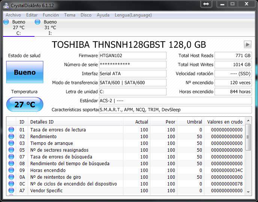Click the ID column header
Image resolution: width=258 pixels, height=202 pixels.
22,122
